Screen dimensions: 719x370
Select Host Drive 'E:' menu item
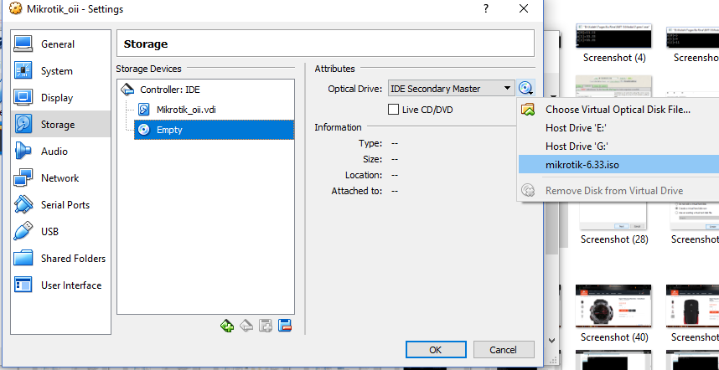click(618, 128)
